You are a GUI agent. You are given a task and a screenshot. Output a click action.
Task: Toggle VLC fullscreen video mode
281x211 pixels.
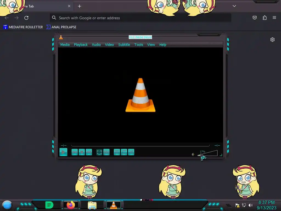coord(99,152)
